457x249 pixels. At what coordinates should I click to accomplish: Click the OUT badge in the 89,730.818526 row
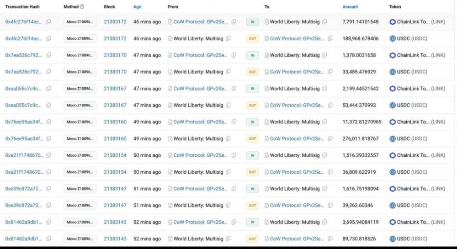(x=252, y=239)
